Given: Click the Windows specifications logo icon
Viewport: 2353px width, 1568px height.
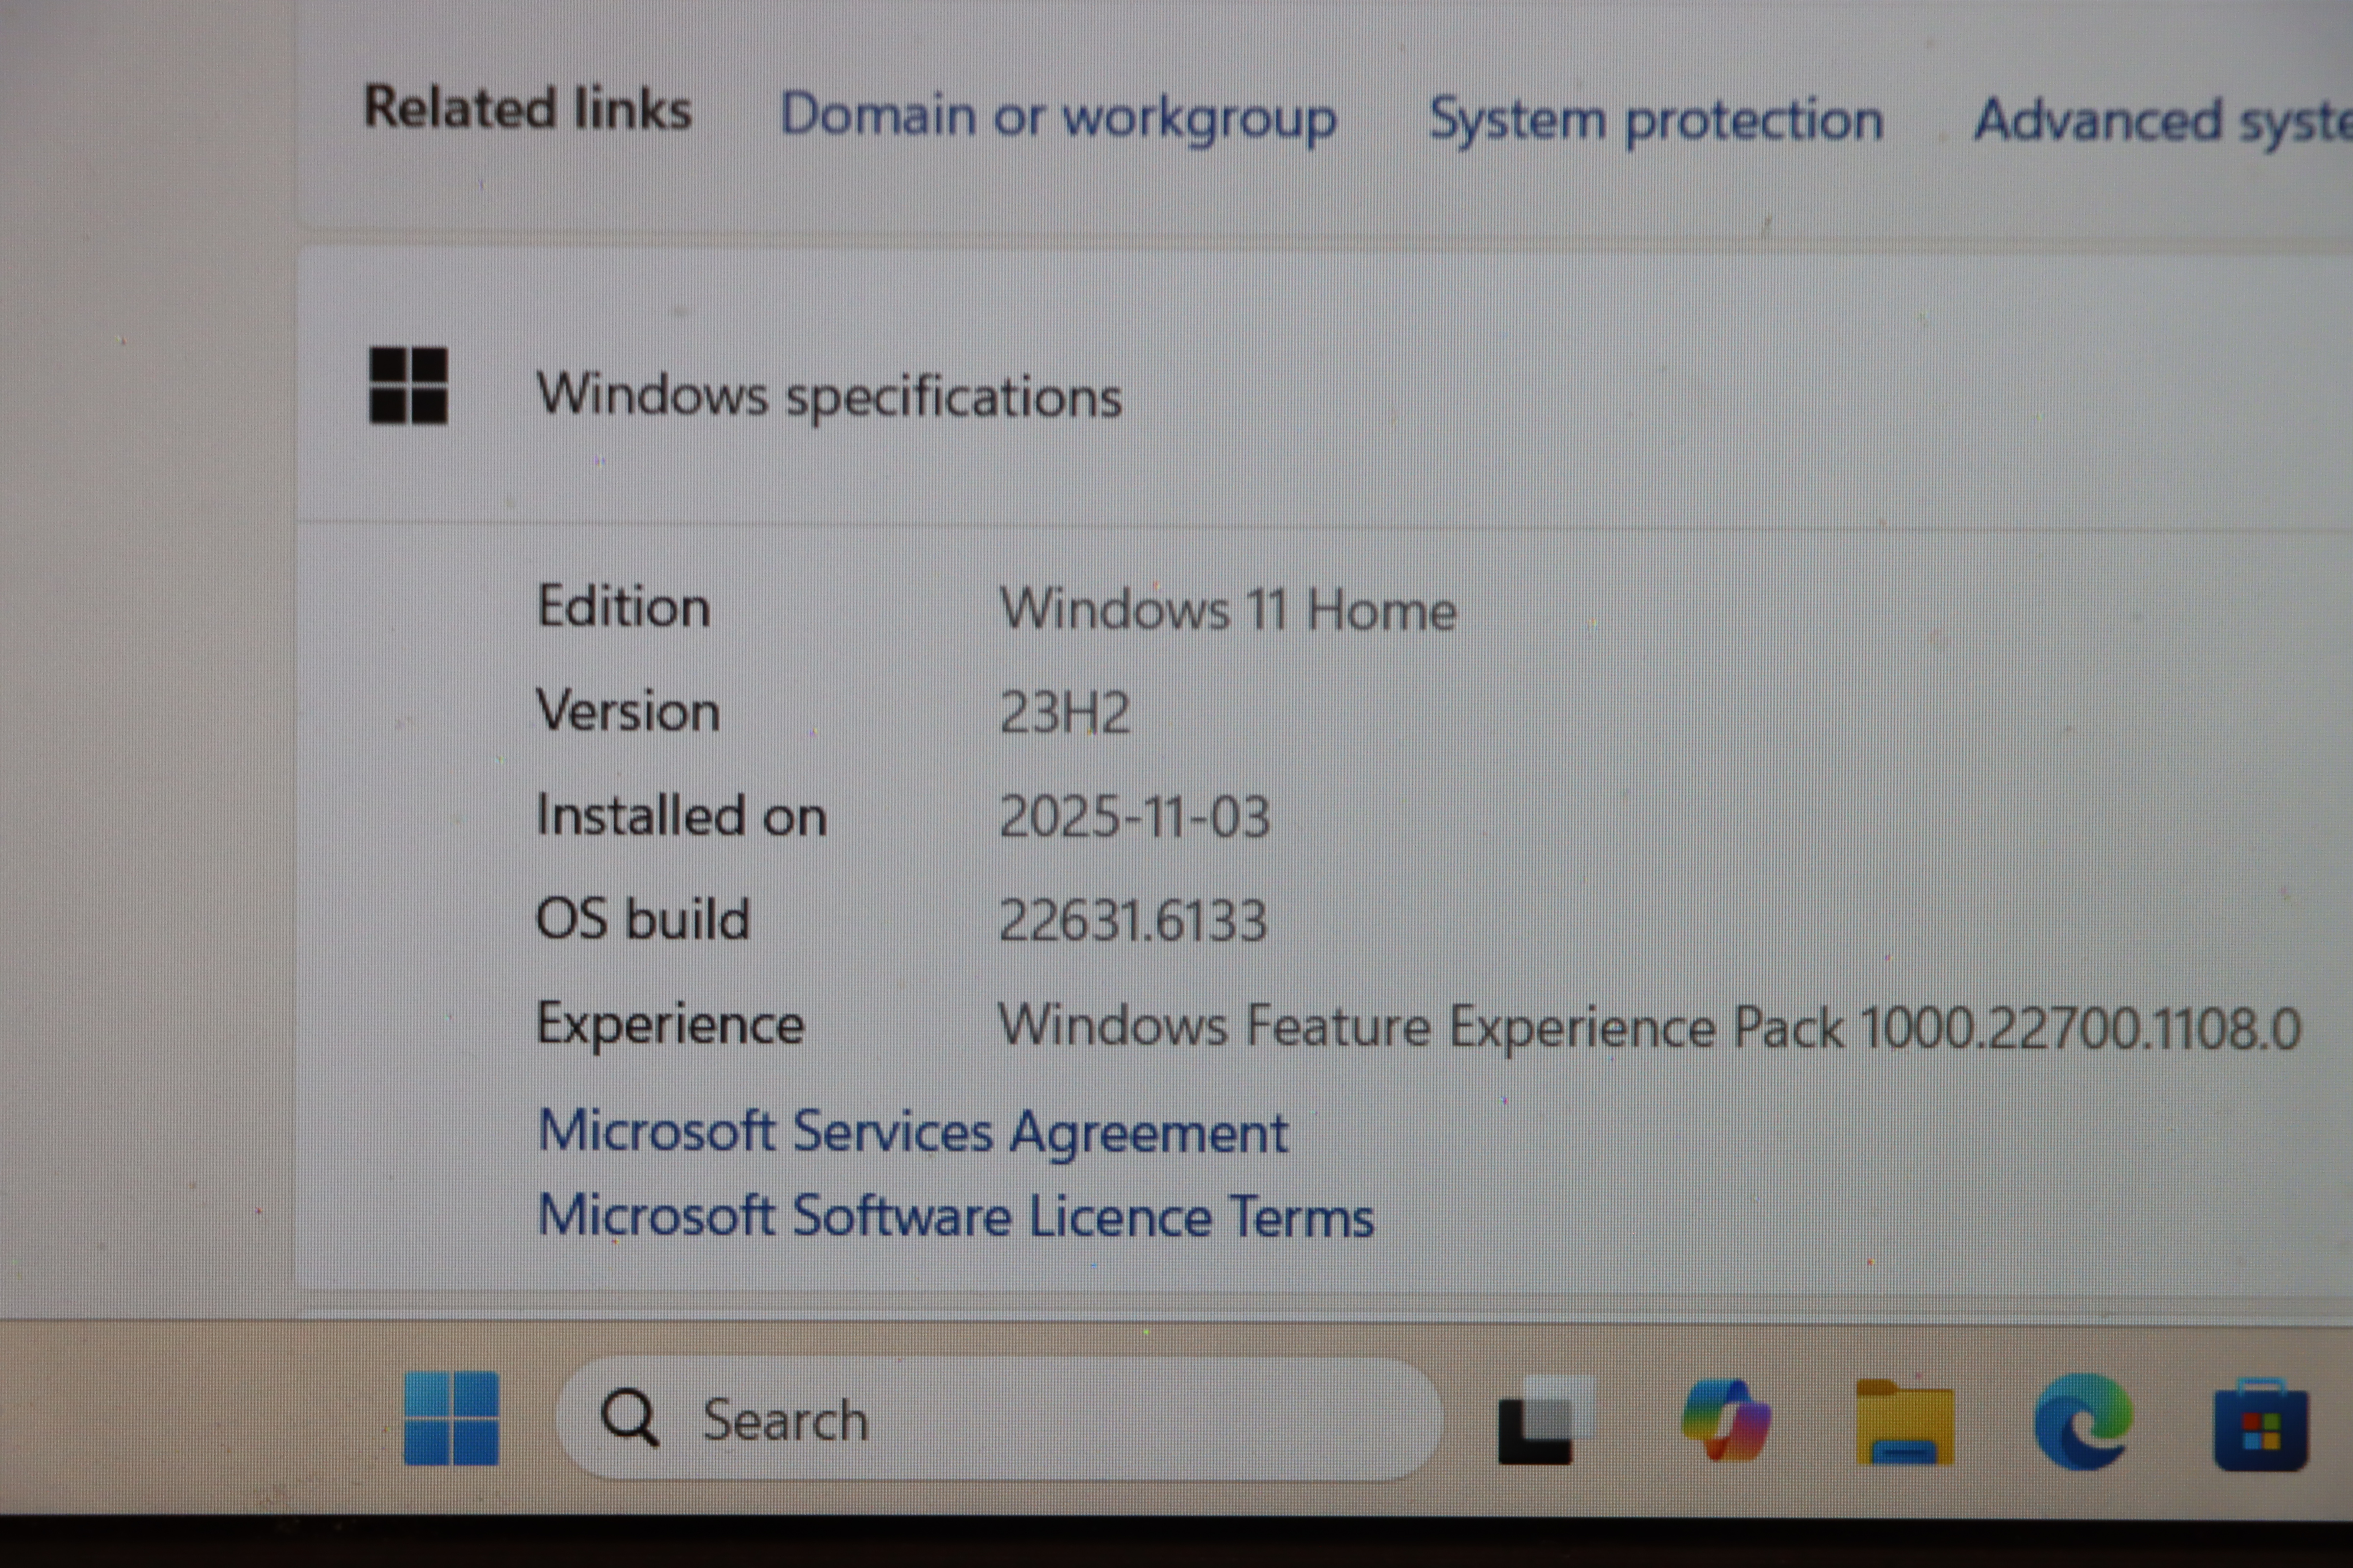Looking at the screenshot, I should pyautogui.click(x=408, y=386).
